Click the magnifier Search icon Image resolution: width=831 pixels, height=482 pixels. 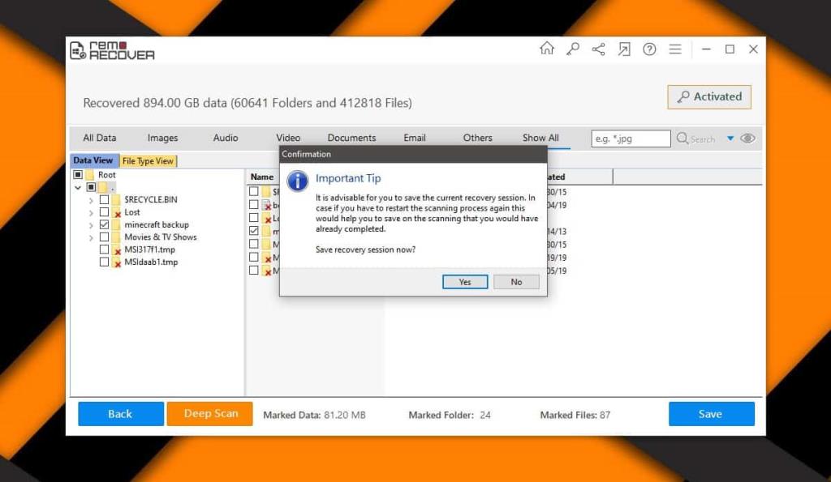point(682,139)
